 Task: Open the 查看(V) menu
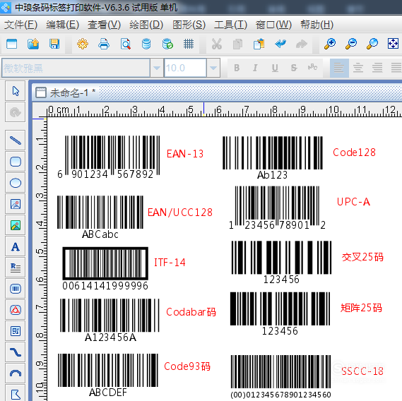[x=104, y=25]
